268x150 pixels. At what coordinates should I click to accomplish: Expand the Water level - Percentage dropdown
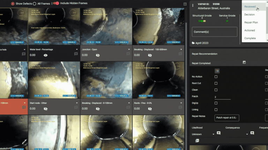(77, 50)
